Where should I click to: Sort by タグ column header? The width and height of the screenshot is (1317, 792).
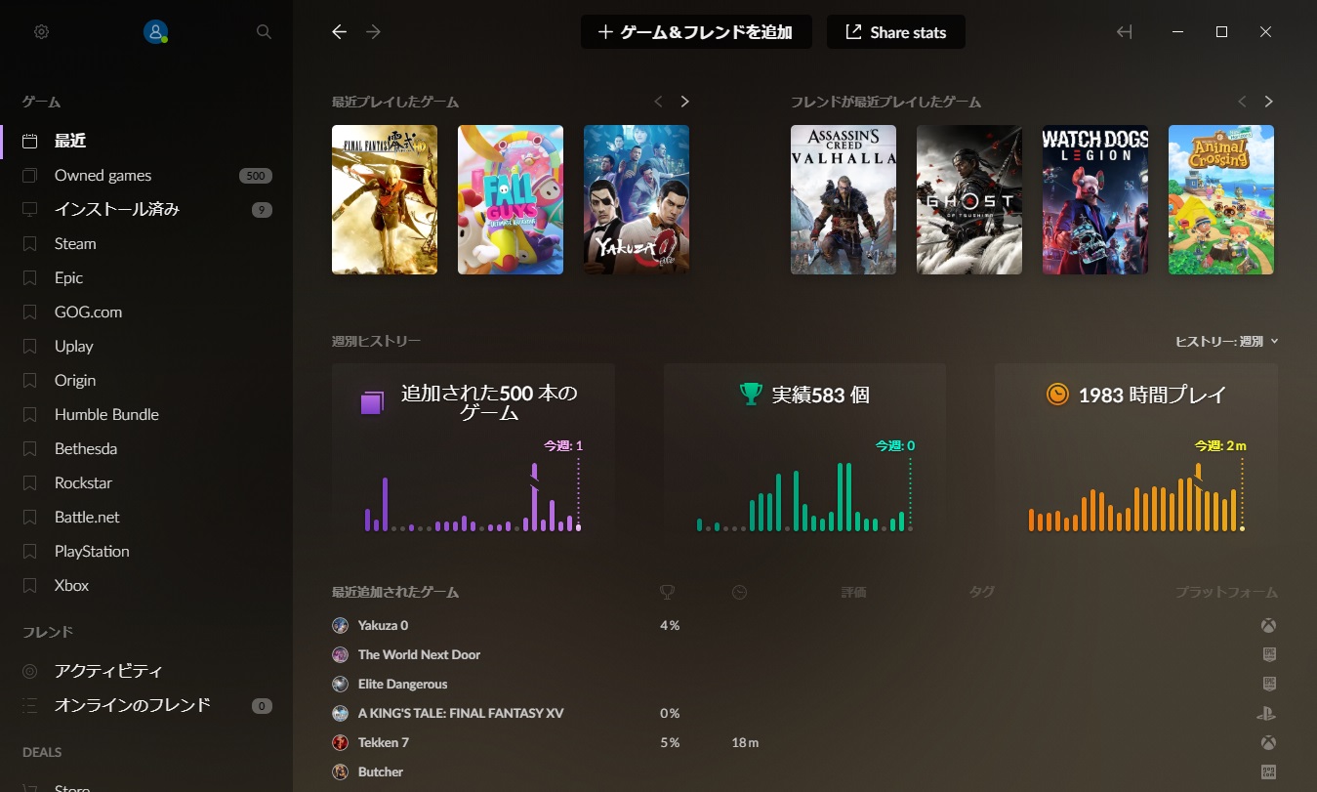[x=981, y=592]
